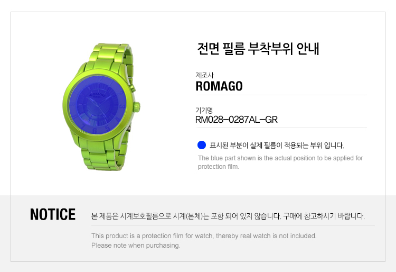Screen dimensions: 396x272
Task: Click the upper pusher button on watch
Action: [x=133, y=87]
